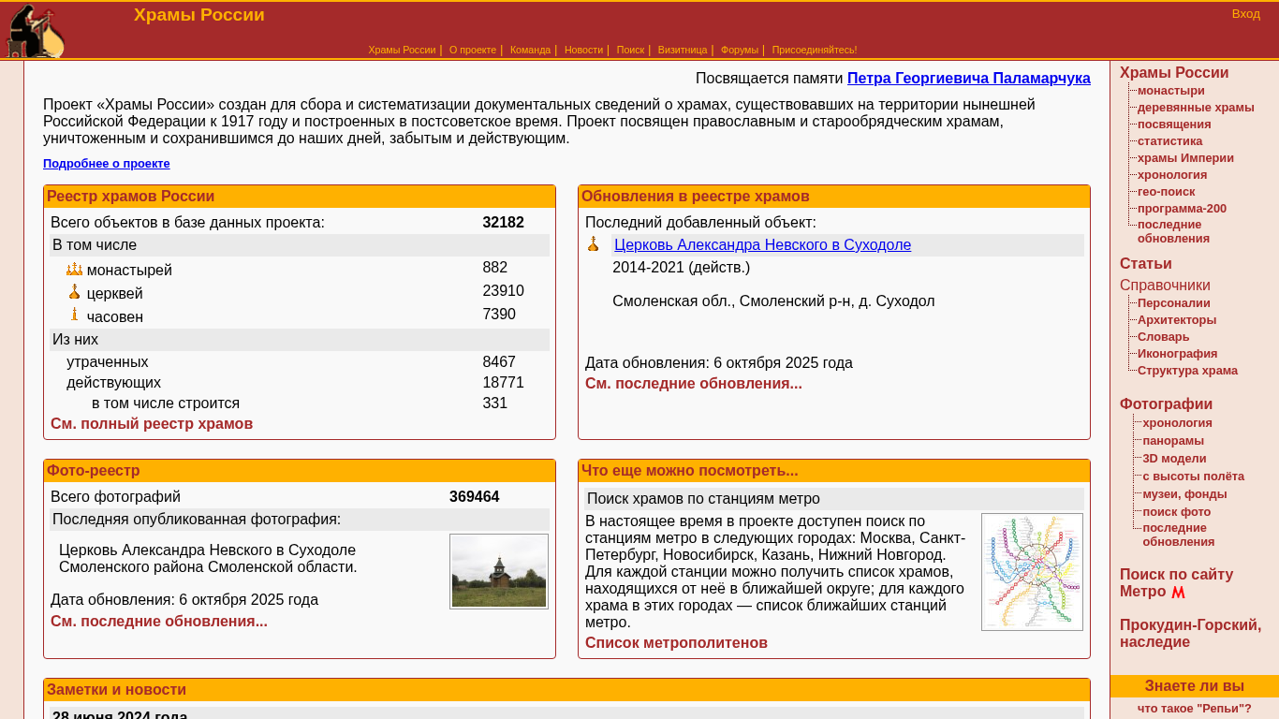Select Архитекторы in Справочники sidebar tree

pos(1176,320)
